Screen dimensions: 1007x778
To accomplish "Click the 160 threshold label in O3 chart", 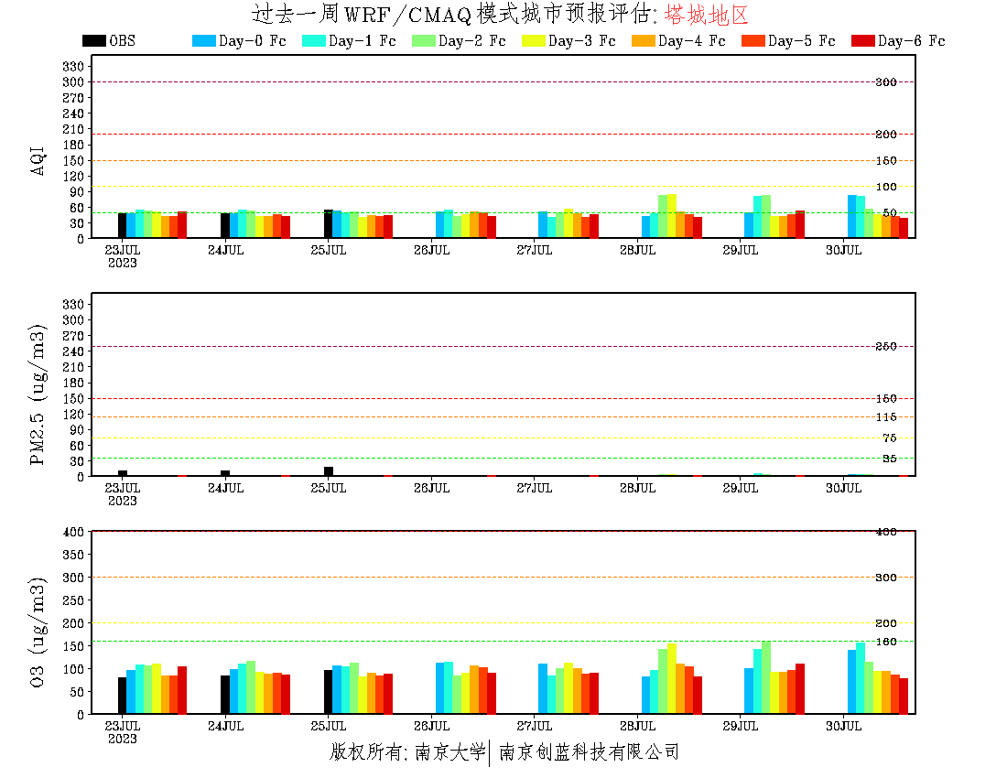I will click(x=887, y=641).
